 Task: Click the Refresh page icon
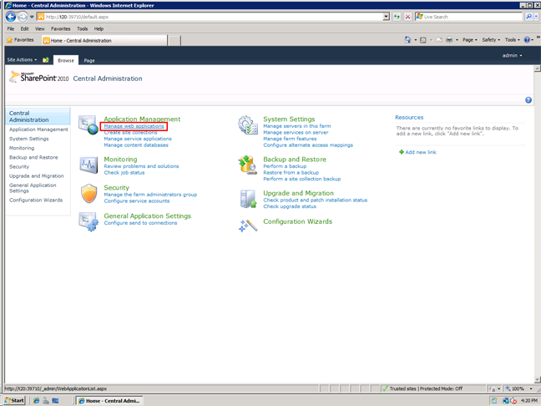coord(397,17)
